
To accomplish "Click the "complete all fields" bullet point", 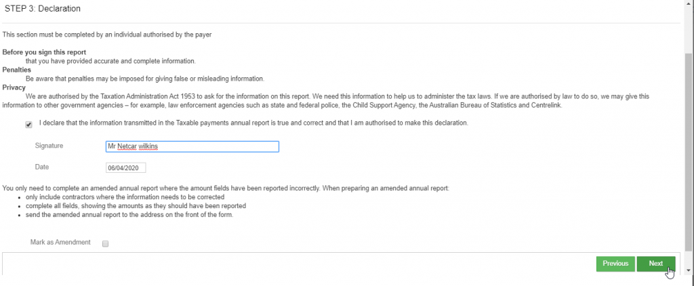I will [x=136, y=206].
